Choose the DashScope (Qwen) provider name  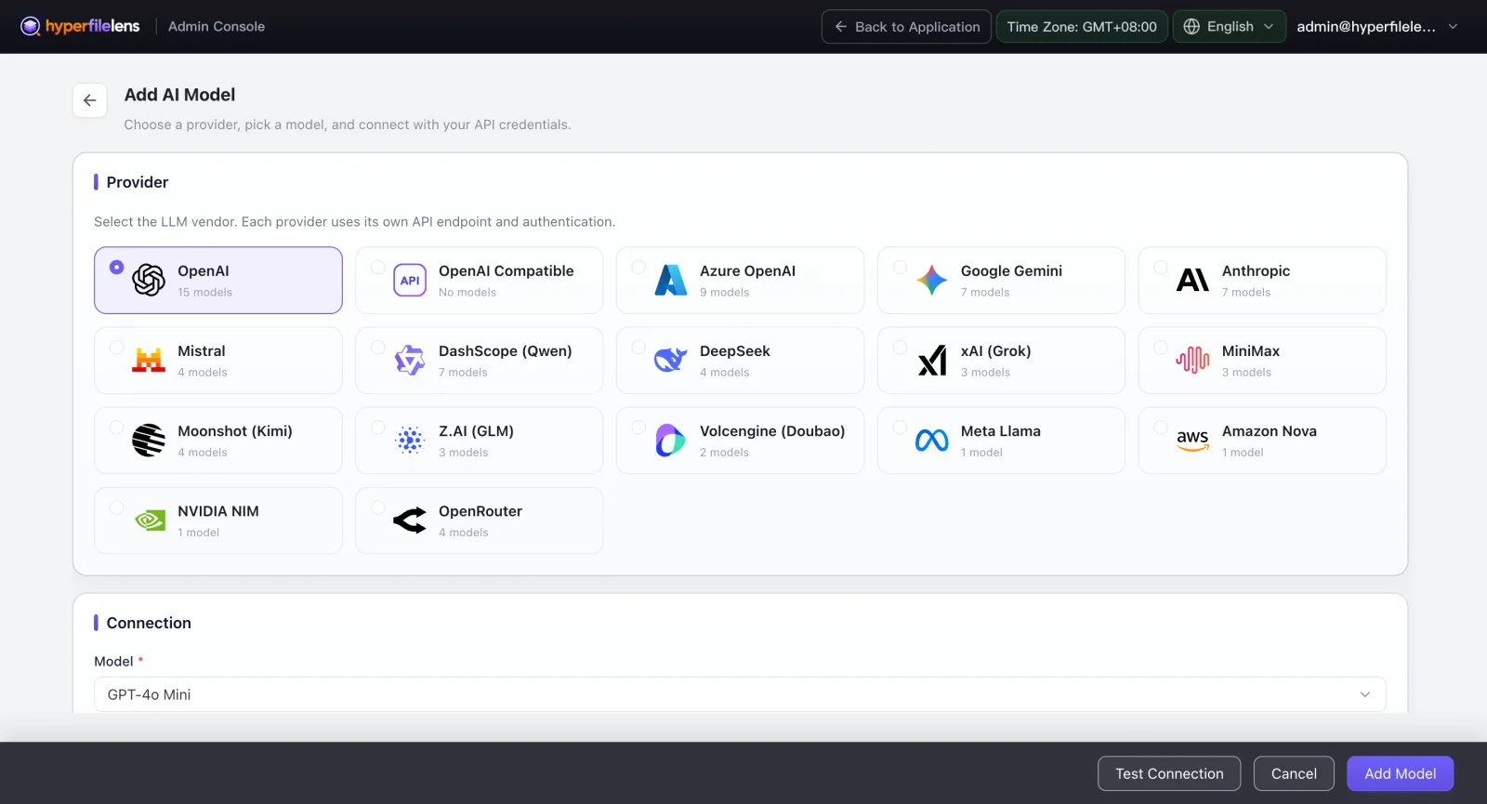tap(506, 351)
